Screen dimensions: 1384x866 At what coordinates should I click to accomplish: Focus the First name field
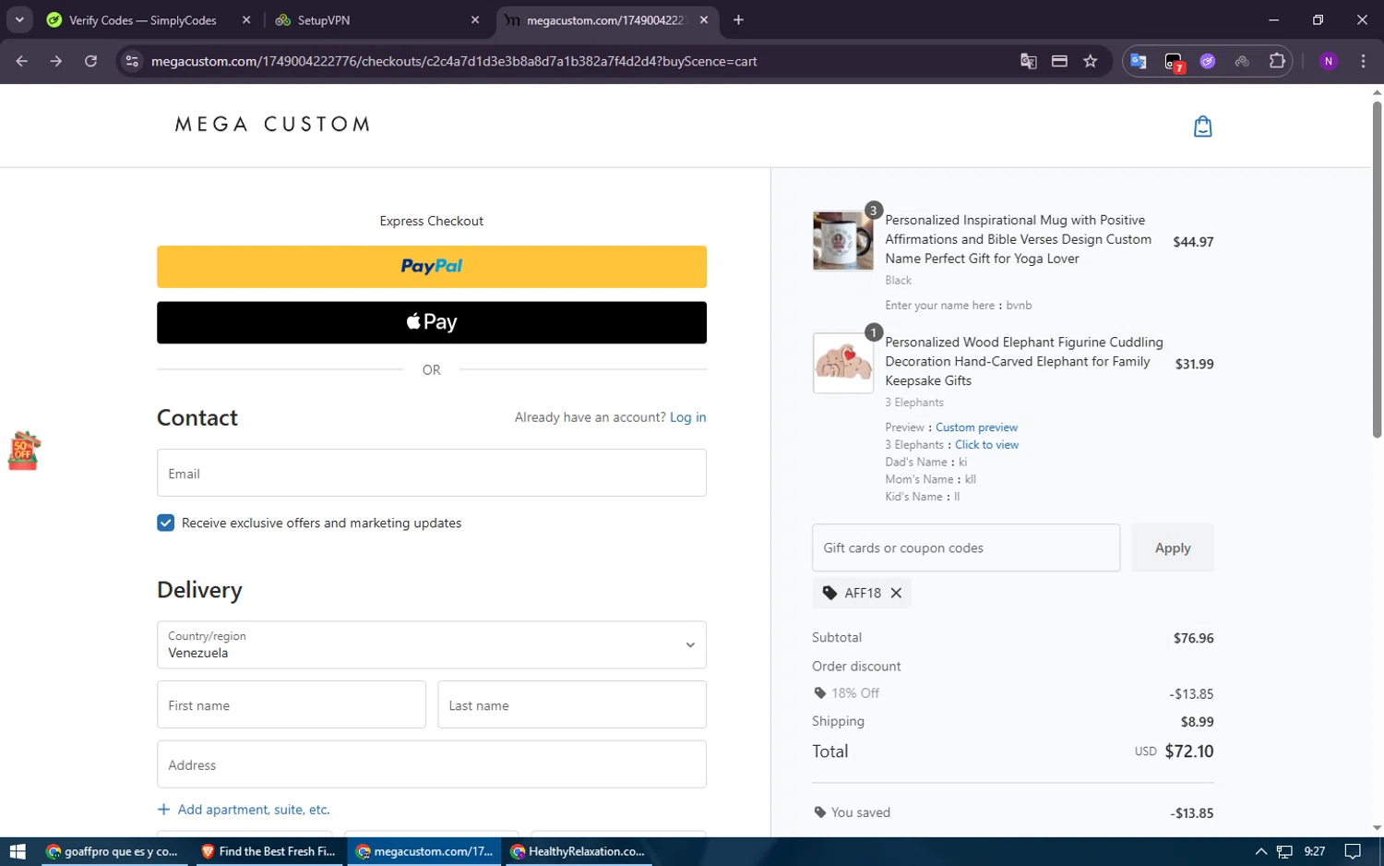pos(292,704)
